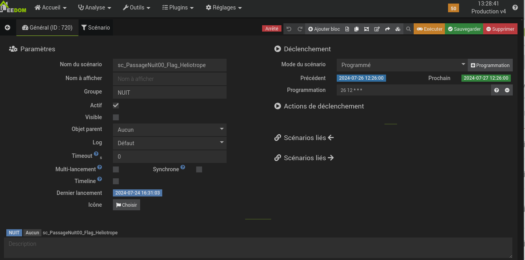Screen dimensions: 525x260
Task: Enable the Visible checkbox
Action: click(x=116, y=117)
